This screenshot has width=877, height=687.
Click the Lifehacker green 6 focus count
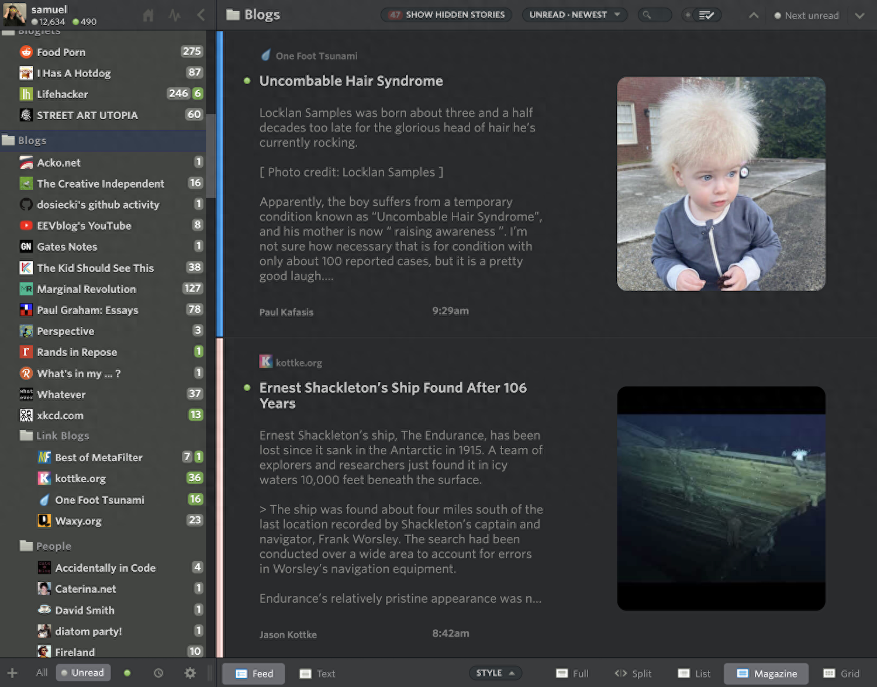click(x=198, y=94)
